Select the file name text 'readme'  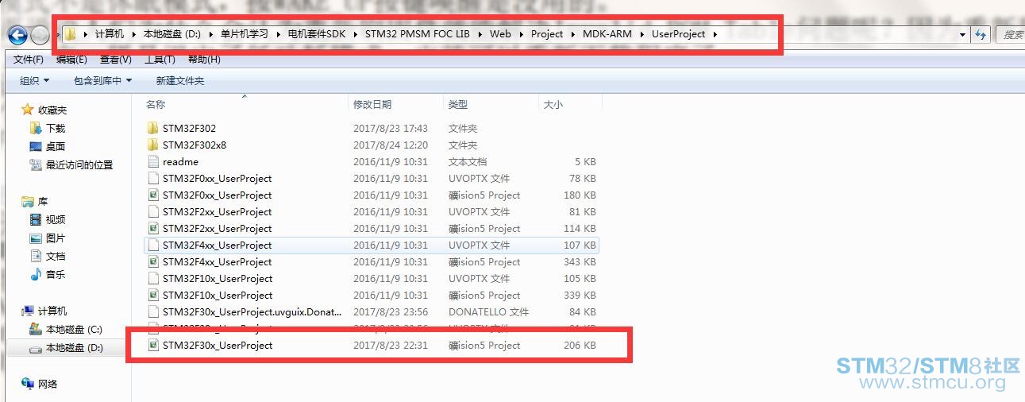(x=180, y=161)
